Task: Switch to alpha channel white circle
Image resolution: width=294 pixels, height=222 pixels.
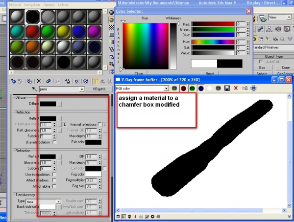Action: click(x=209, y=89)
